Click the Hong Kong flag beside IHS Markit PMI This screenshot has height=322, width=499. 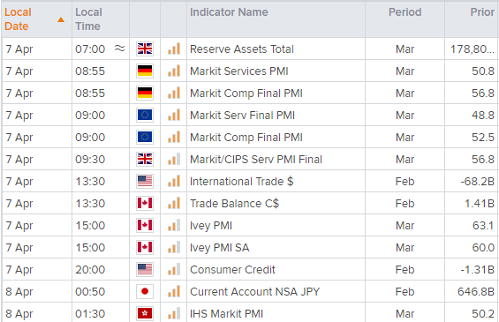pyautogui.click(x=145, y=313)
